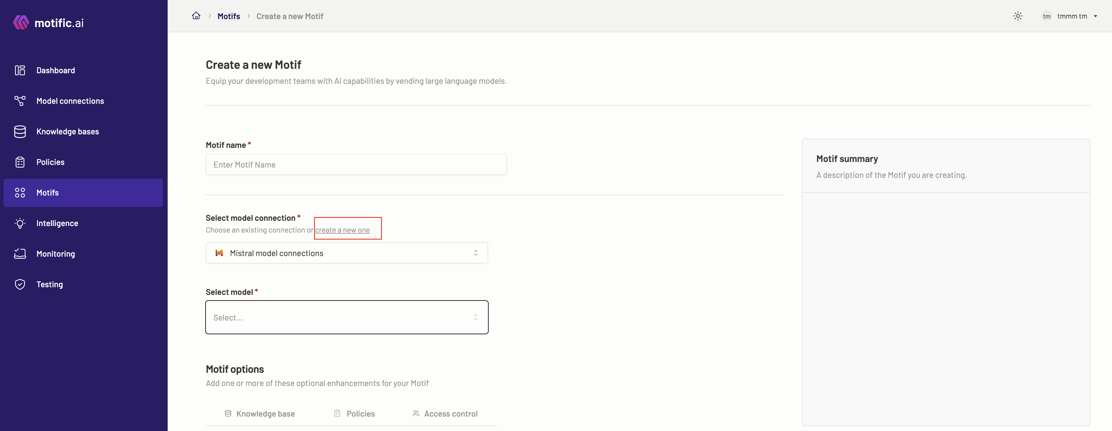Open the Mistral model connections dropdown
This screenshot has width=1112, height=431.
(347, 253)
